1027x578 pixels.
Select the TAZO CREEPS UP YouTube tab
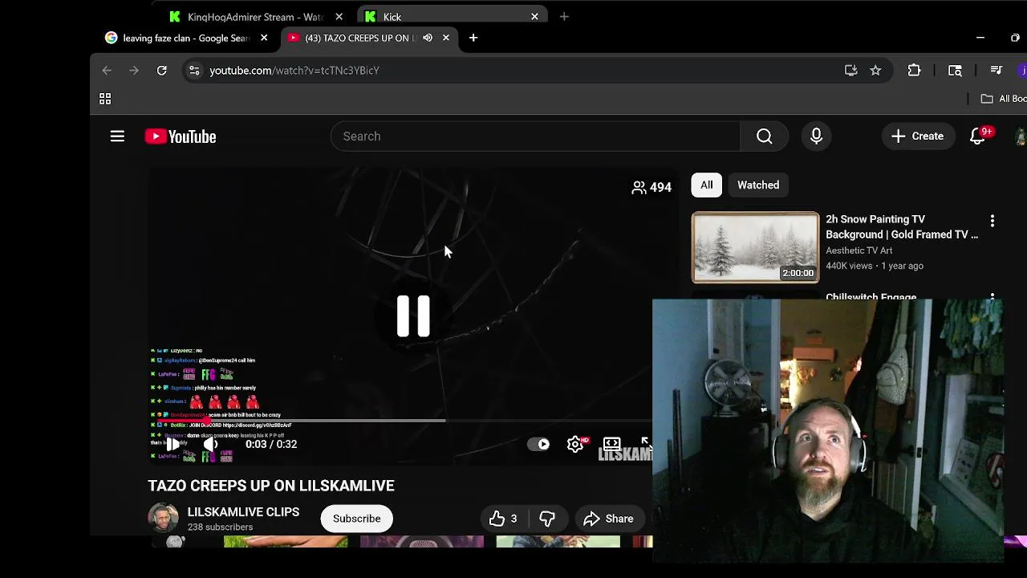[359, 38]
